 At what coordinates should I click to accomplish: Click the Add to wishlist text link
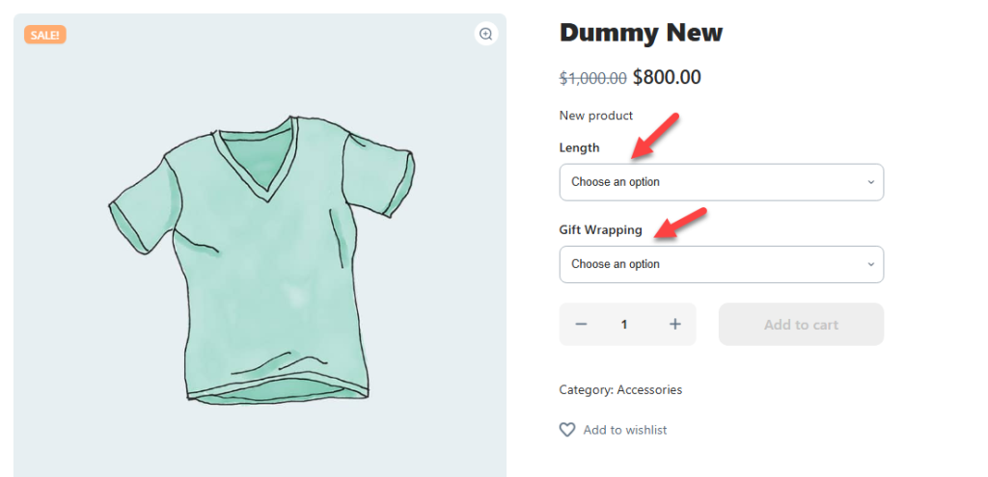point(625,430)
